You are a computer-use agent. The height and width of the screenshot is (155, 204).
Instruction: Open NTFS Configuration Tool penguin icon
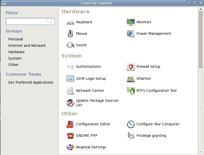click(131, 91)
